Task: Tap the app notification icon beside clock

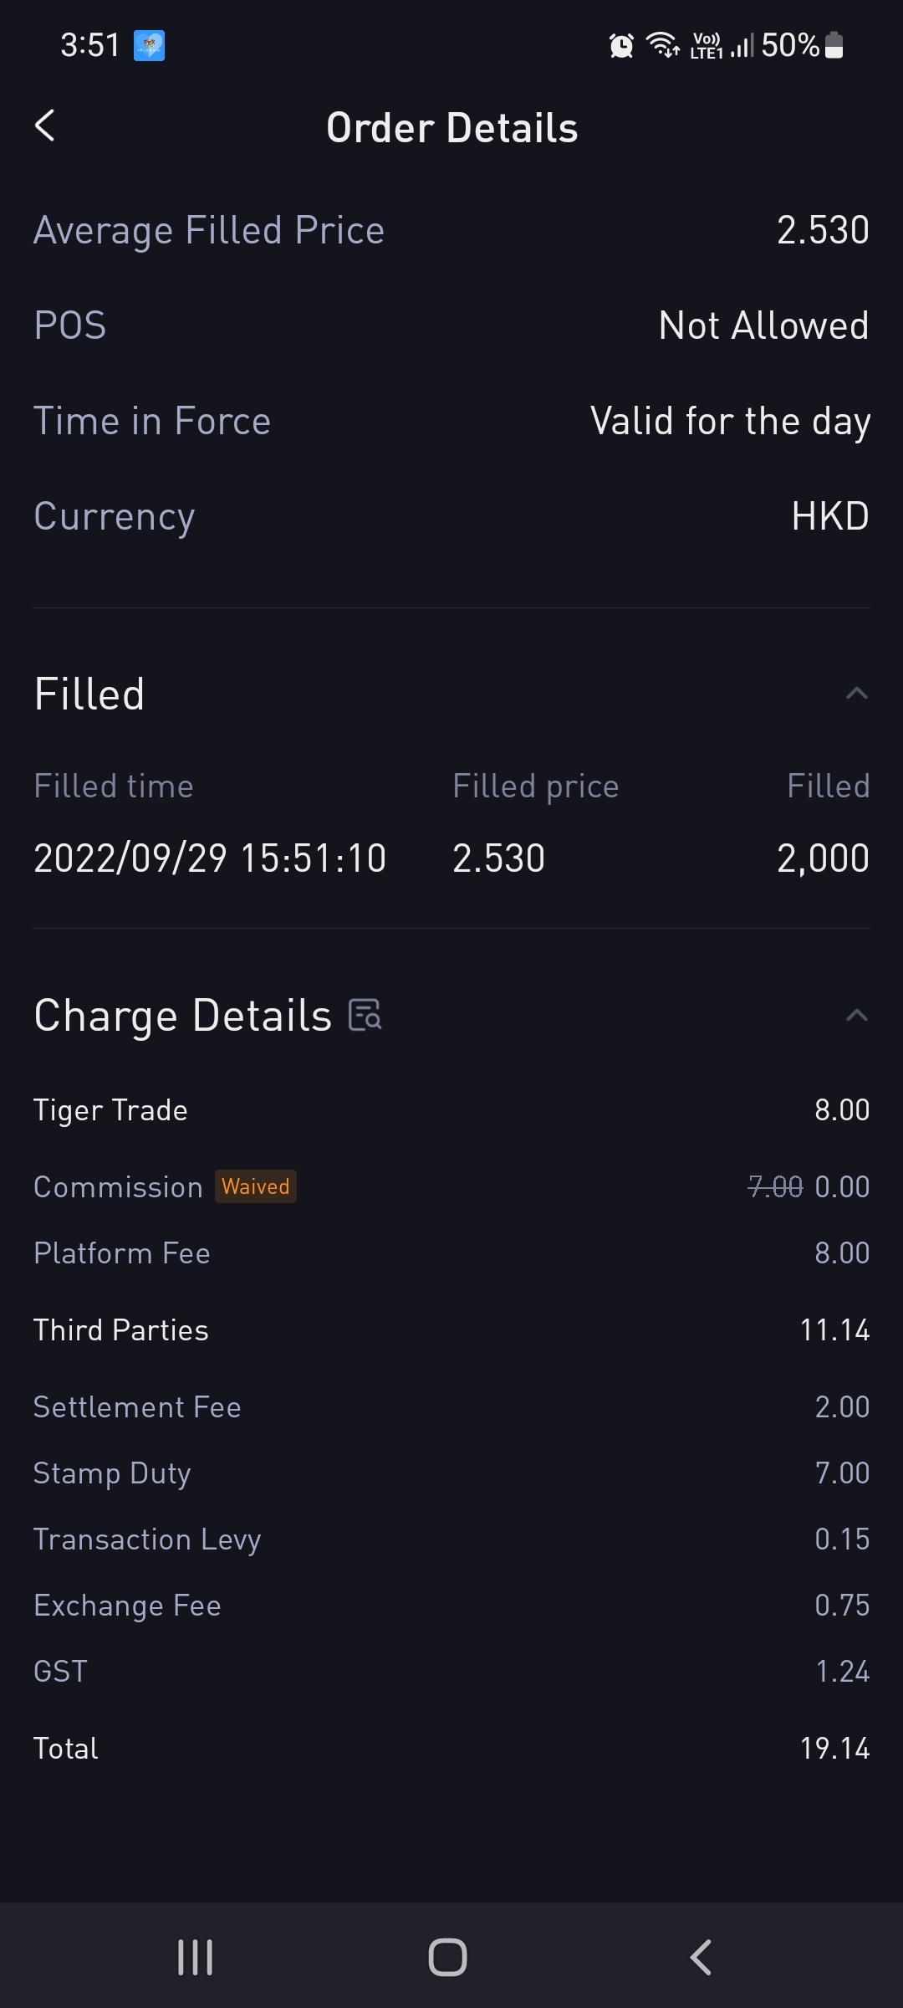Action: pos(149,45)
